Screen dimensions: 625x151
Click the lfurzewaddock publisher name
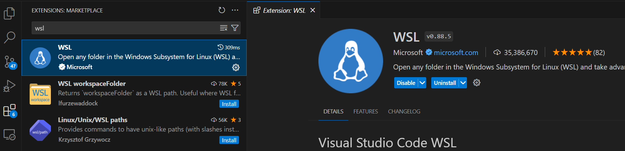pyautogui.click(x=78, y=103)
